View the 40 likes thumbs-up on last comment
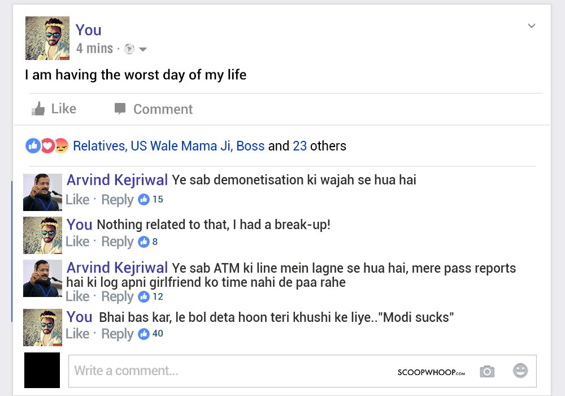 point(144,334)
